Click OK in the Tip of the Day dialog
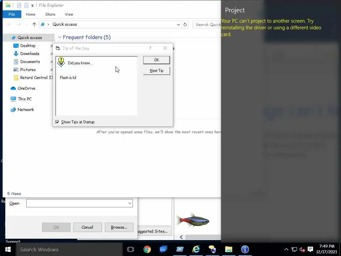 [x=157, y=60]
